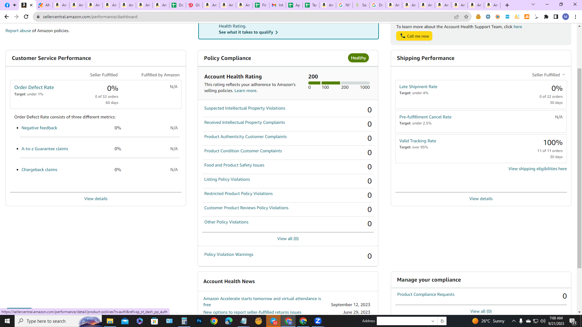The width and height of the screenshot is (582, 327).
Task: Click the Healthy status badge
Action: pyautogui.click(x=358, y=58)
